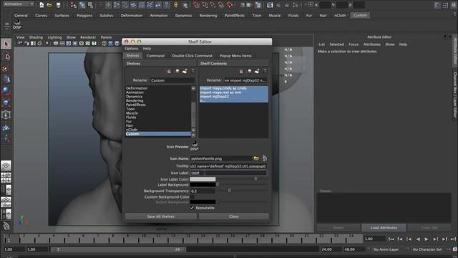The image size is (458, 258).
Task: Click the Save Scene icon in status line
Action: pyautogui.click(x=58, y=5)
